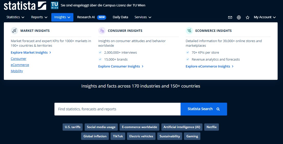Click text "15,000+ brands"

click(x=116, y=59)
